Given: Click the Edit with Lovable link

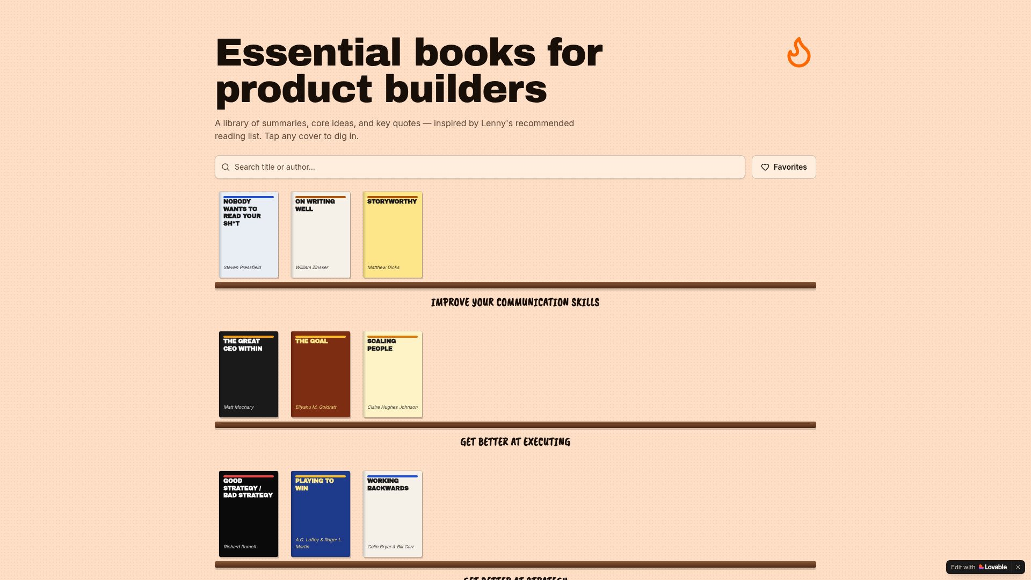Looking at the screenshot, I should 979,567.
